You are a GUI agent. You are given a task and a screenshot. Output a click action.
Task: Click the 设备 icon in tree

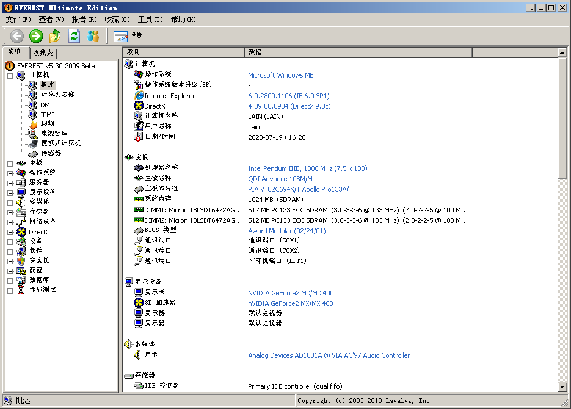21,241
